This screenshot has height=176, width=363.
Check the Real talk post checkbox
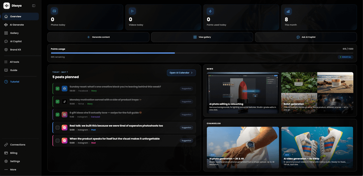pyautogui.click(x=57, y=127)
